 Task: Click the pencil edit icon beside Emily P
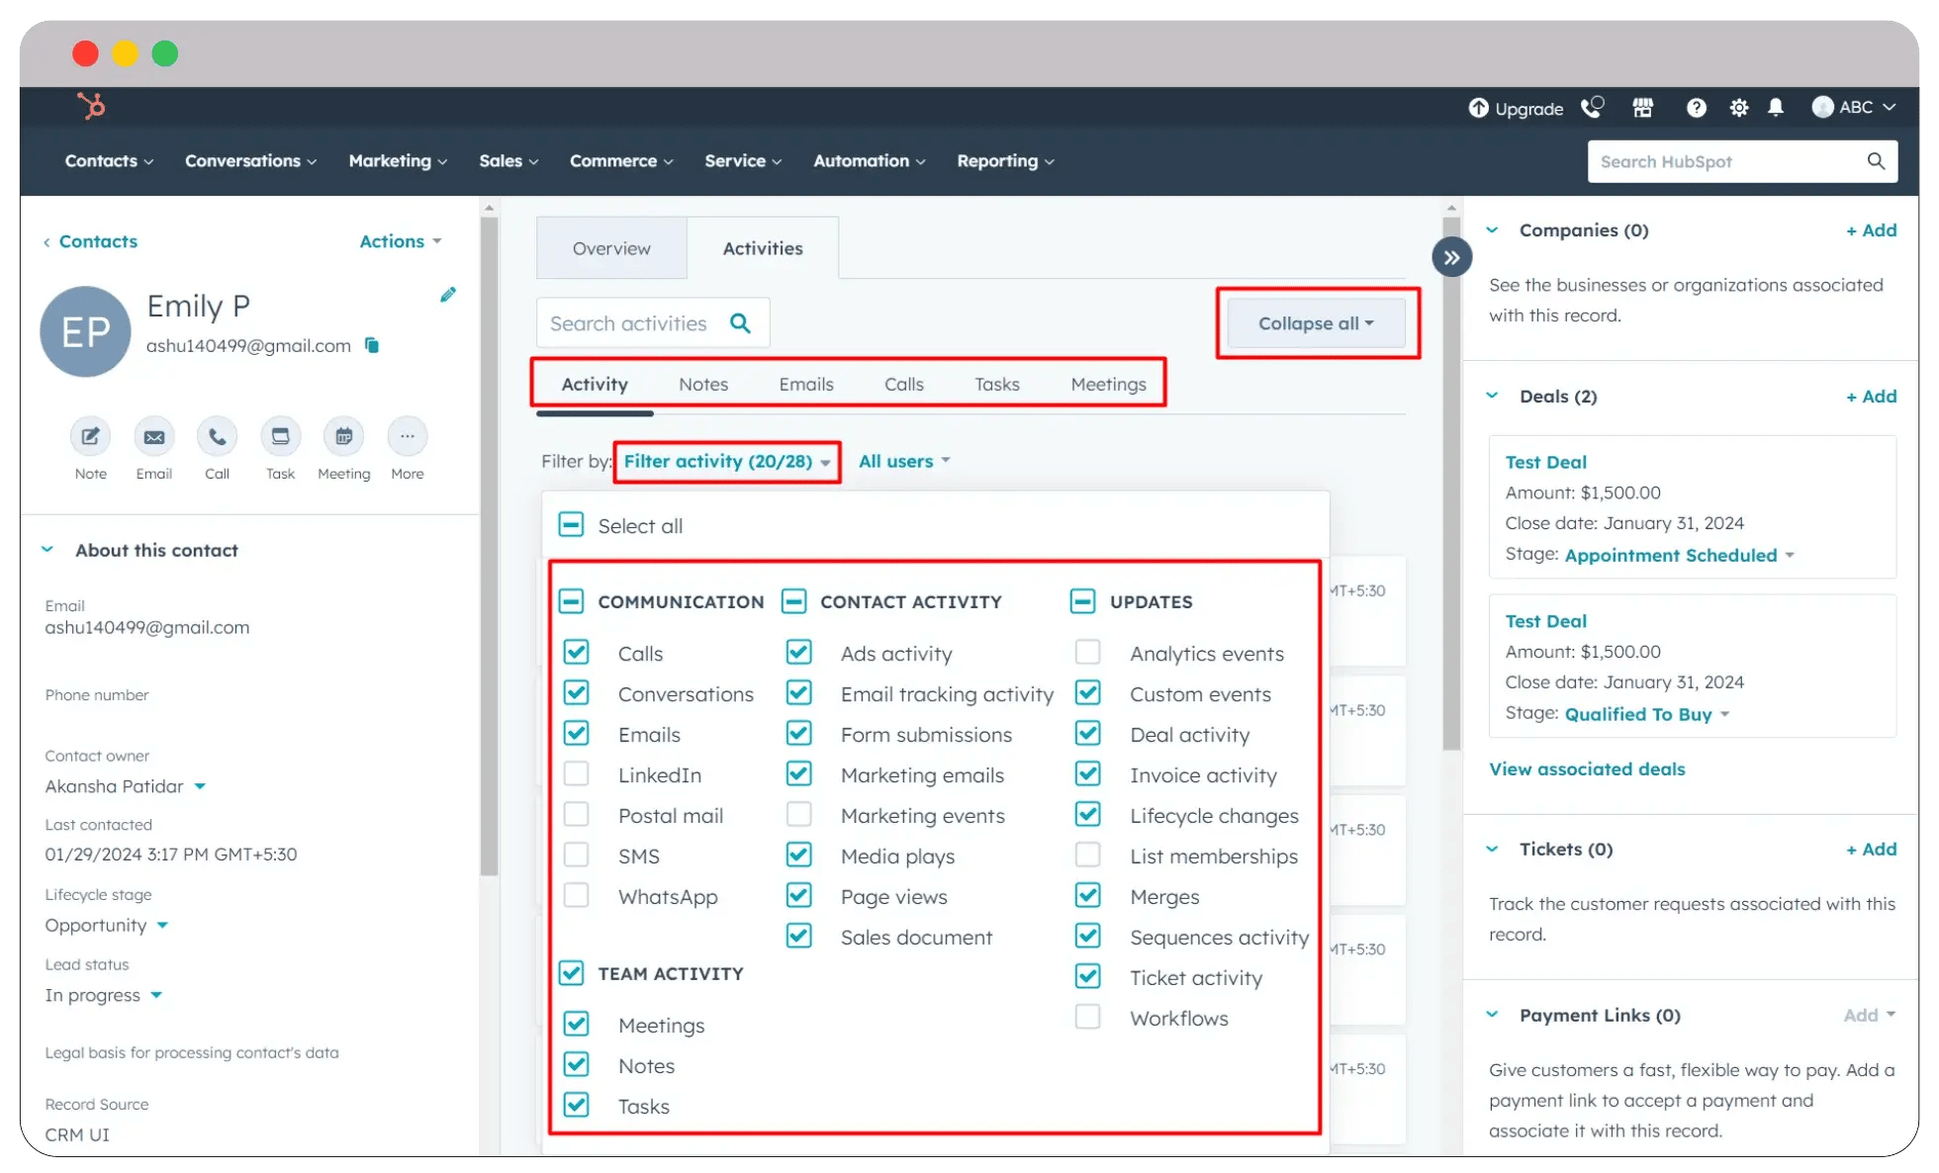click(448, 294)
